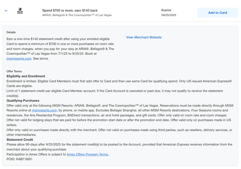This screenshot has height=169, width=241.
Task: Click the ARIA, Bellagio & Cosmopolitan subtitle
Action: 77,15
